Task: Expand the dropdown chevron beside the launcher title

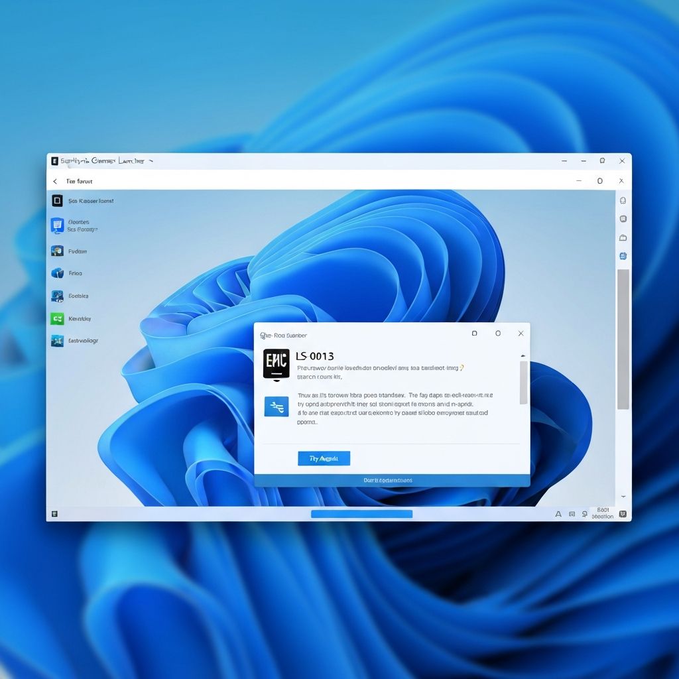Action: (x=151, y=160)
